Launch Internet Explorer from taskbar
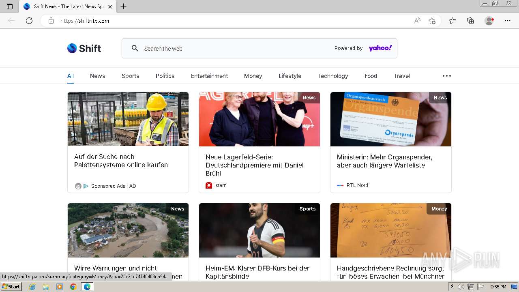Viewport: 519px width, 292px height. click(x=32, y=287)
